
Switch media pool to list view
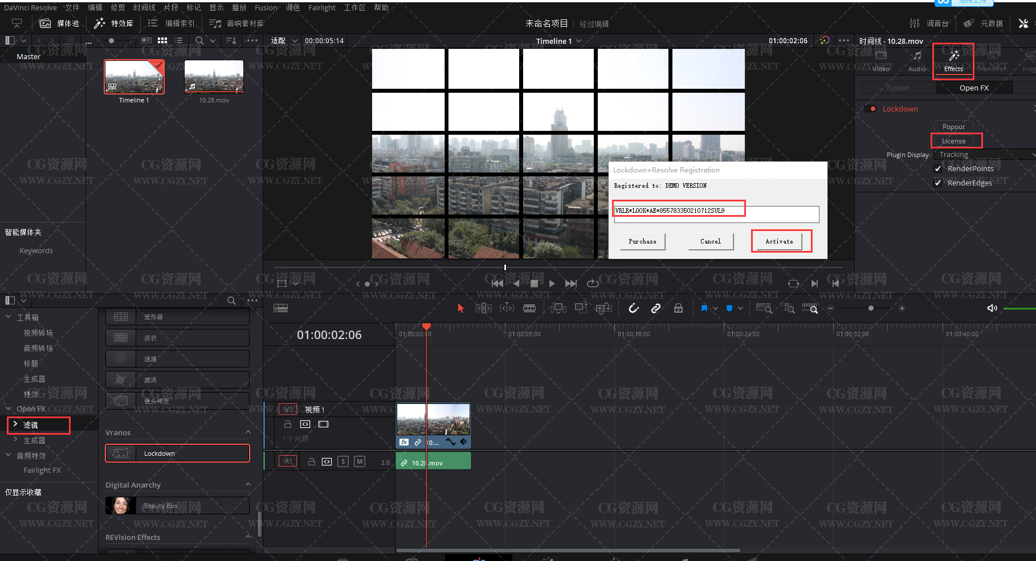pyautogui.click(x=178, y=40)
